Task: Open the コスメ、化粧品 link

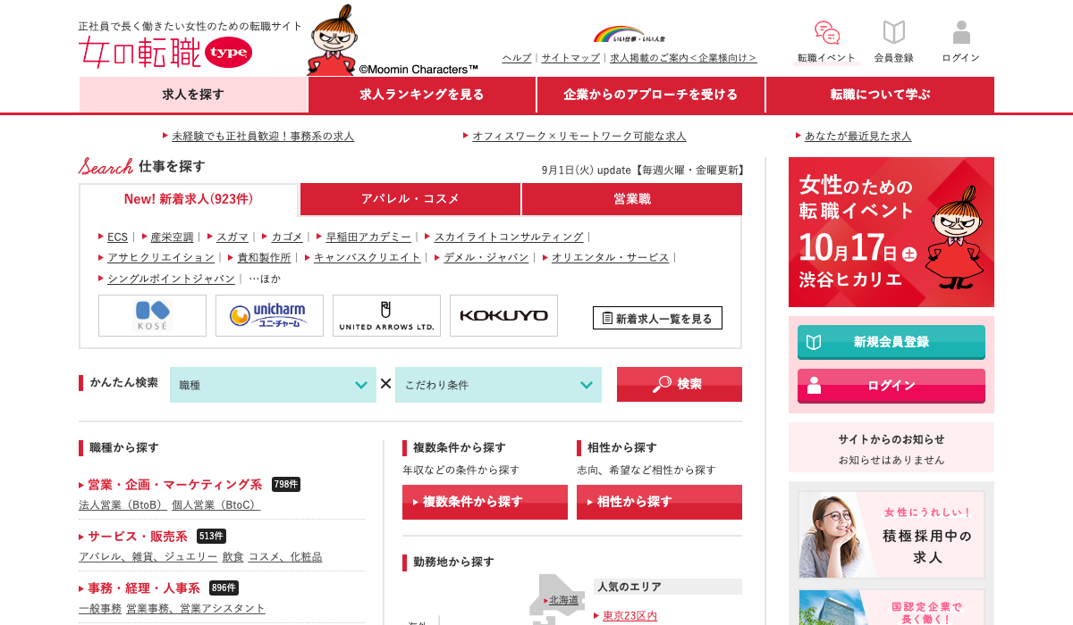Action: tap(285, 556)
